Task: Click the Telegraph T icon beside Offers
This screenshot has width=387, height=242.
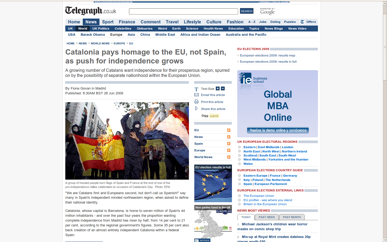Action: 302,22
